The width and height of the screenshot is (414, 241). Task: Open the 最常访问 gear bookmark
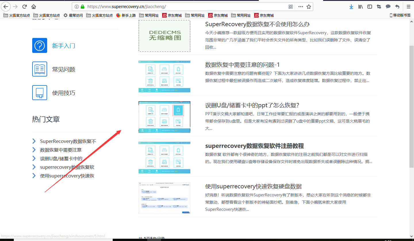pos(73,15)
